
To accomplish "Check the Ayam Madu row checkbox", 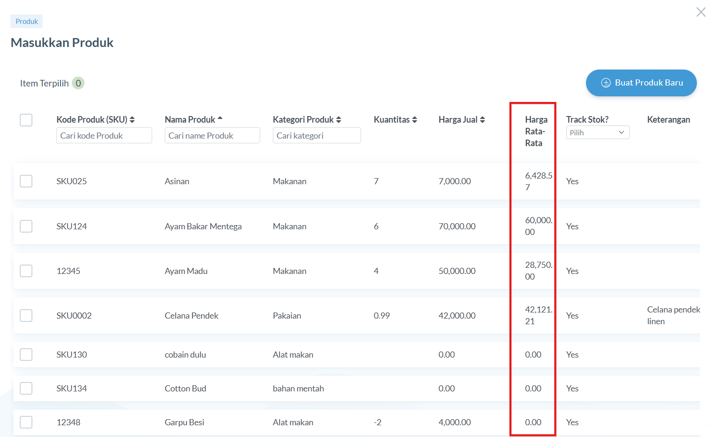I will coord(26,271).
